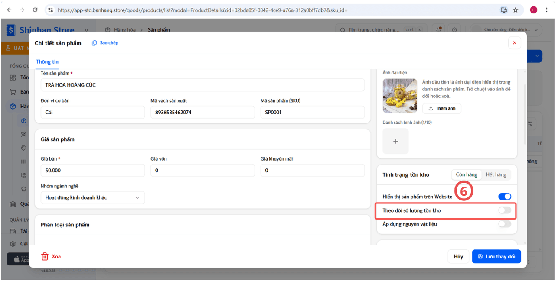This screenshot has width=555, height=281.
Task: Switch stock status to Hết hàng
Action: pyautogui.click(x=496, y=174)
